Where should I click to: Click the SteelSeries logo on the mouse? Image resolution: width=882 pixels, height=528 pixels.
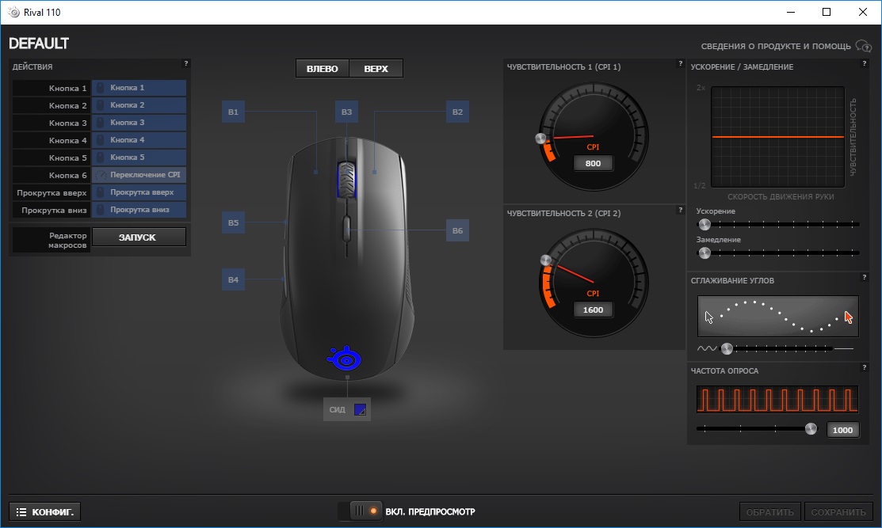(x=344, y=359)
